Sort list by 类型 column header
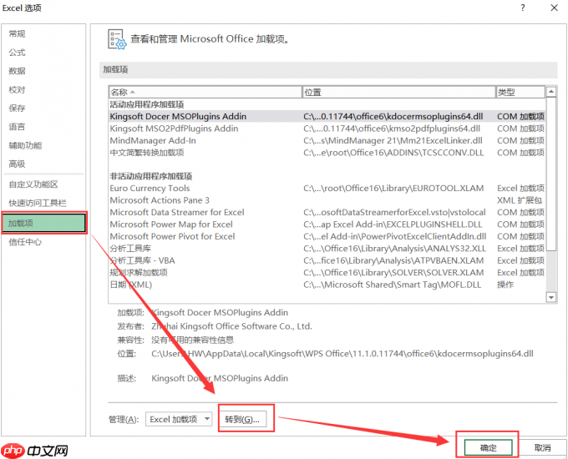This screenshot has width=568, height=459. tap(520, 92)
